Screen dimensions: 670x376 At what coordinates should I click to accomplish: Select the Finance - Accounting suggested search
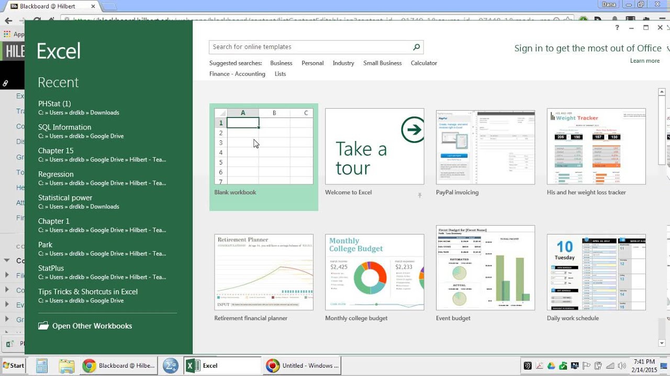point(237,74)
